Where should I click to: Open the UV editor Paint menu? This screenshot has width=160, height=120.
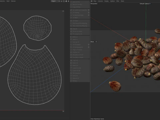point(8,1)
